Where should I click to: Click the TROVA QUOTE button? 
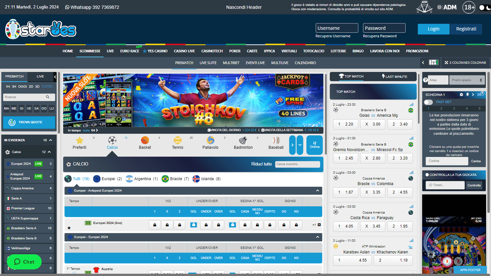(29, 122)
